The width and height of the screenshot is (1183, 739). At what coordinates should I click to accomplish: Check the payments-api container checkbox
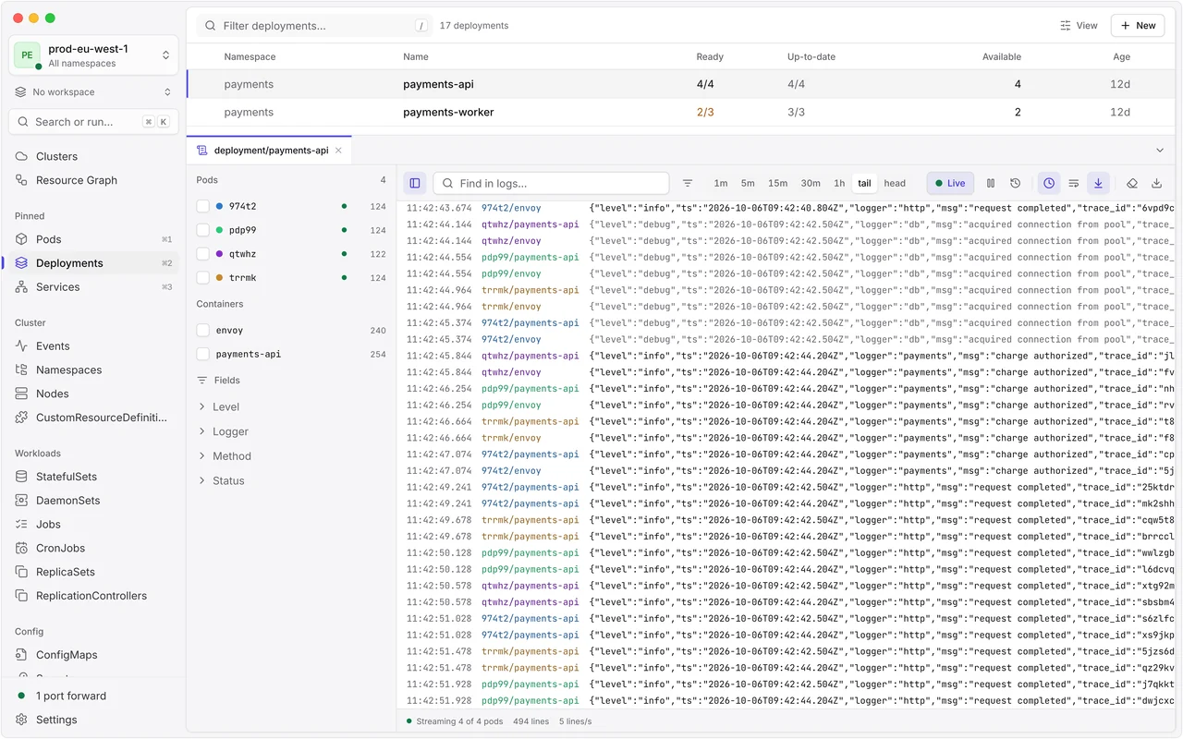[203, 354]
